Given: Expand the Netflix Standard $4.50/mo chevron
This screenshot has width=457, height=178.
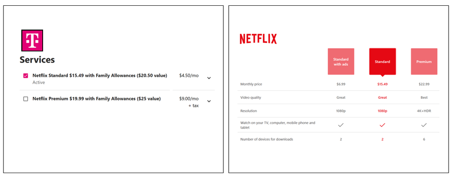Looking at the screenshot, I should (209, 78).
